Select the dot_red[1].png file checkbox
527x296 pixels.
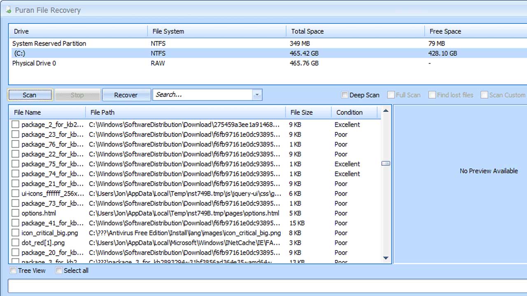pos(15,243)
